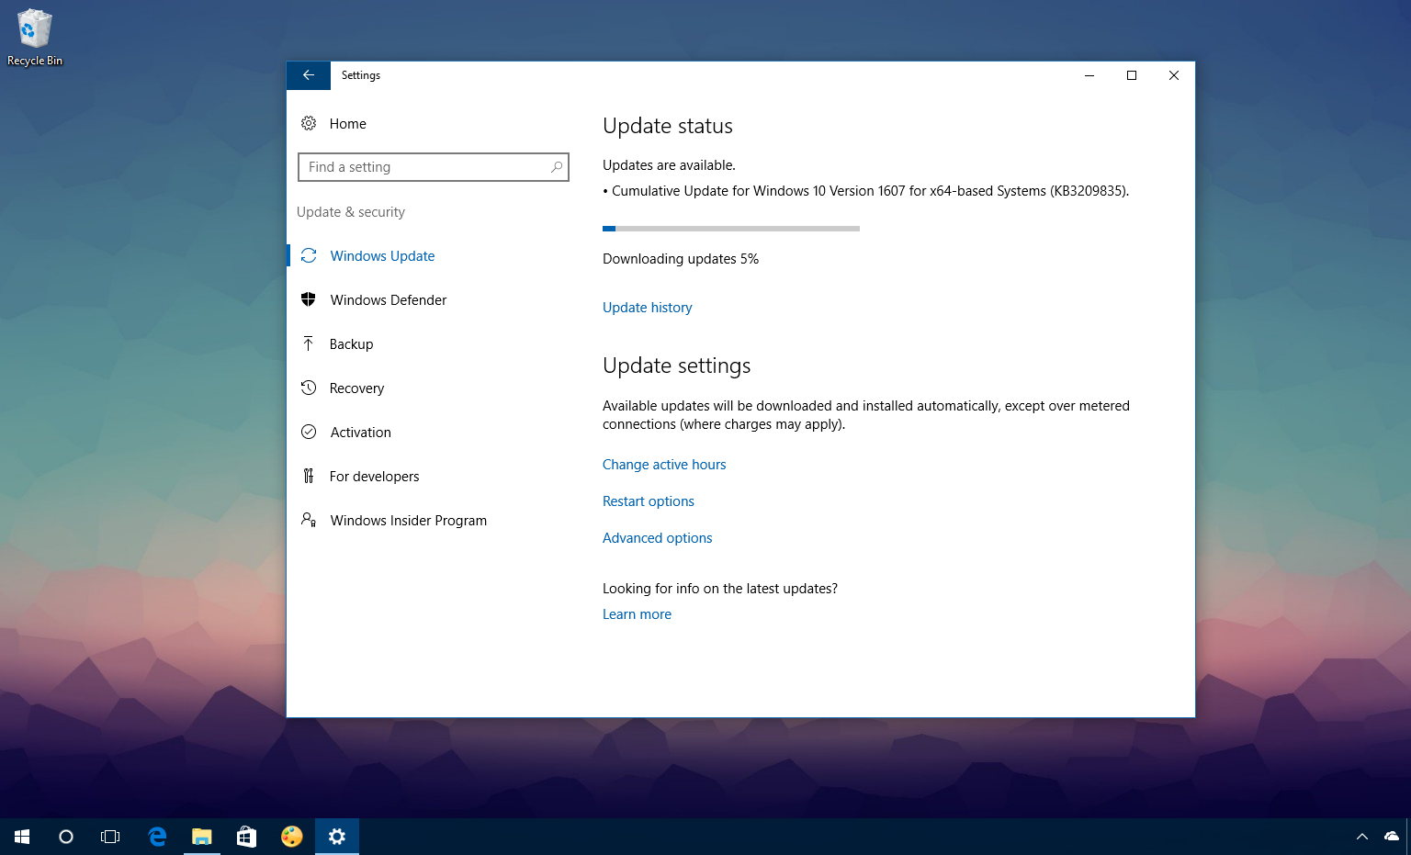1411x855 pixels.
Task: Open Backup settings from the sidebar
Action: (352, 343)
